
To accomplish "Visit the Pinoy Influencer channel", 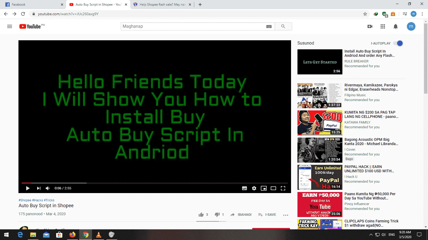I will click(x=357, y=204).
